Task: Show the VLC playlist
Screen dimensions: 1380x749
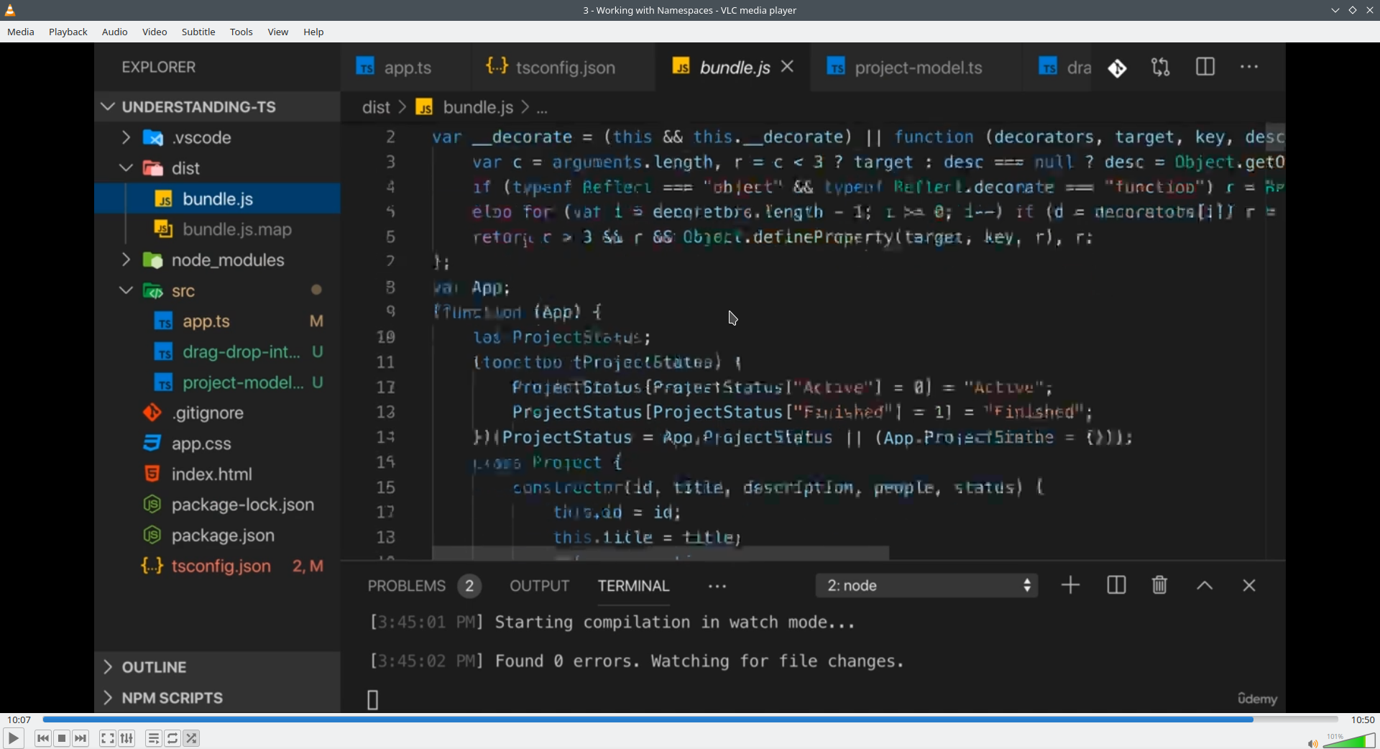Action: [x=153, y=738]
